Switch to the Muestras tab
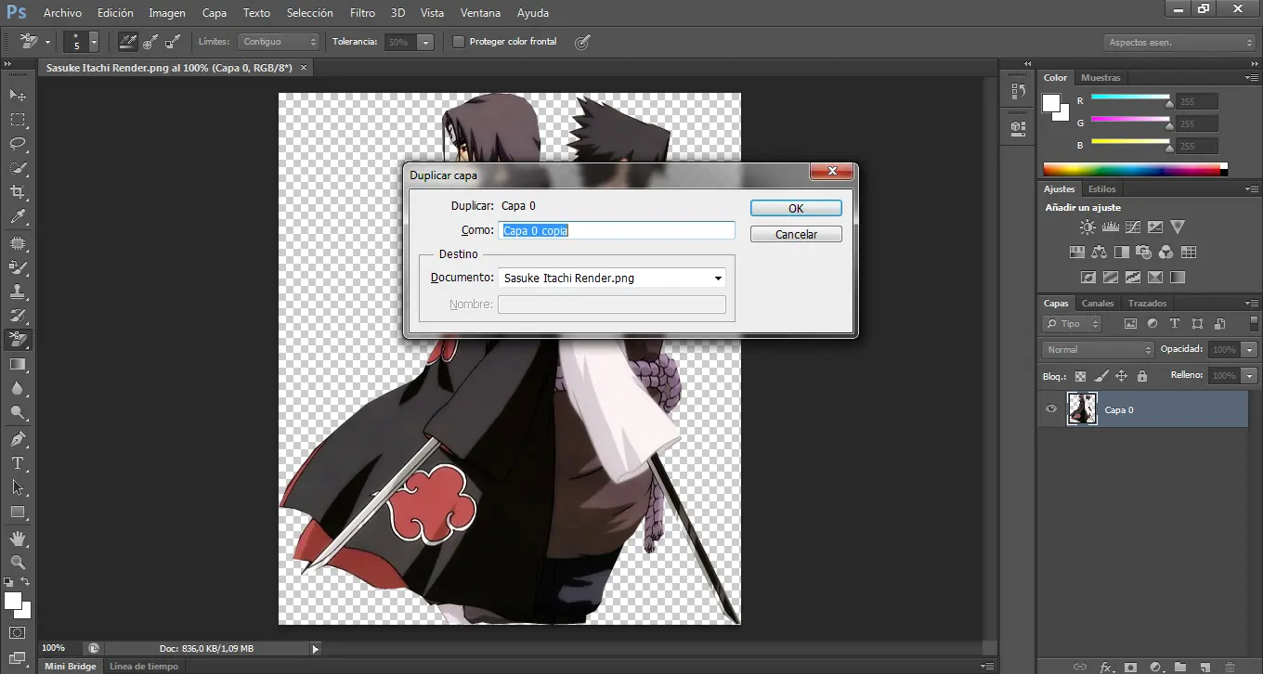The height and width of the screenshot is (674, 1263). pos(1100,78)
